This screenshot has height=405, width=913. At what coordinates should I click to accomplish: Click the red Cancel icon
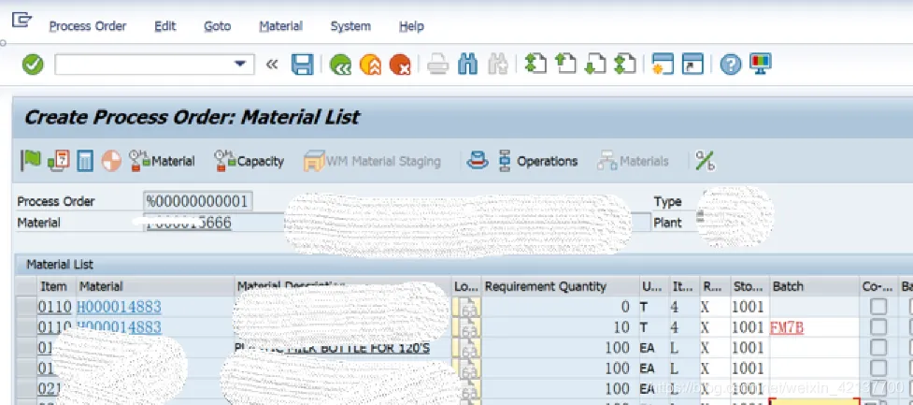click(400, 65)
